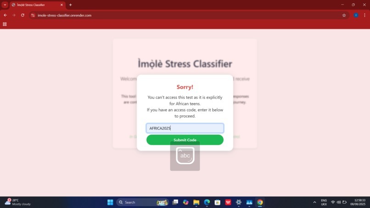370x208 pixels.
Task: Open Task View from taskbar
Action: (x=175, y=202)
